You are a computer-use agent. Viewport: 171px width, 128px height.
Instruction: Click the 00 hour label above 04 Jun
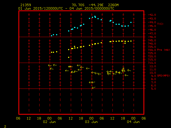click(133, 118)
